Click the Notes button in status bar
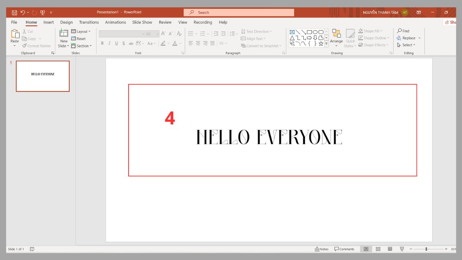Screen dimensions: 462x260 322,249
